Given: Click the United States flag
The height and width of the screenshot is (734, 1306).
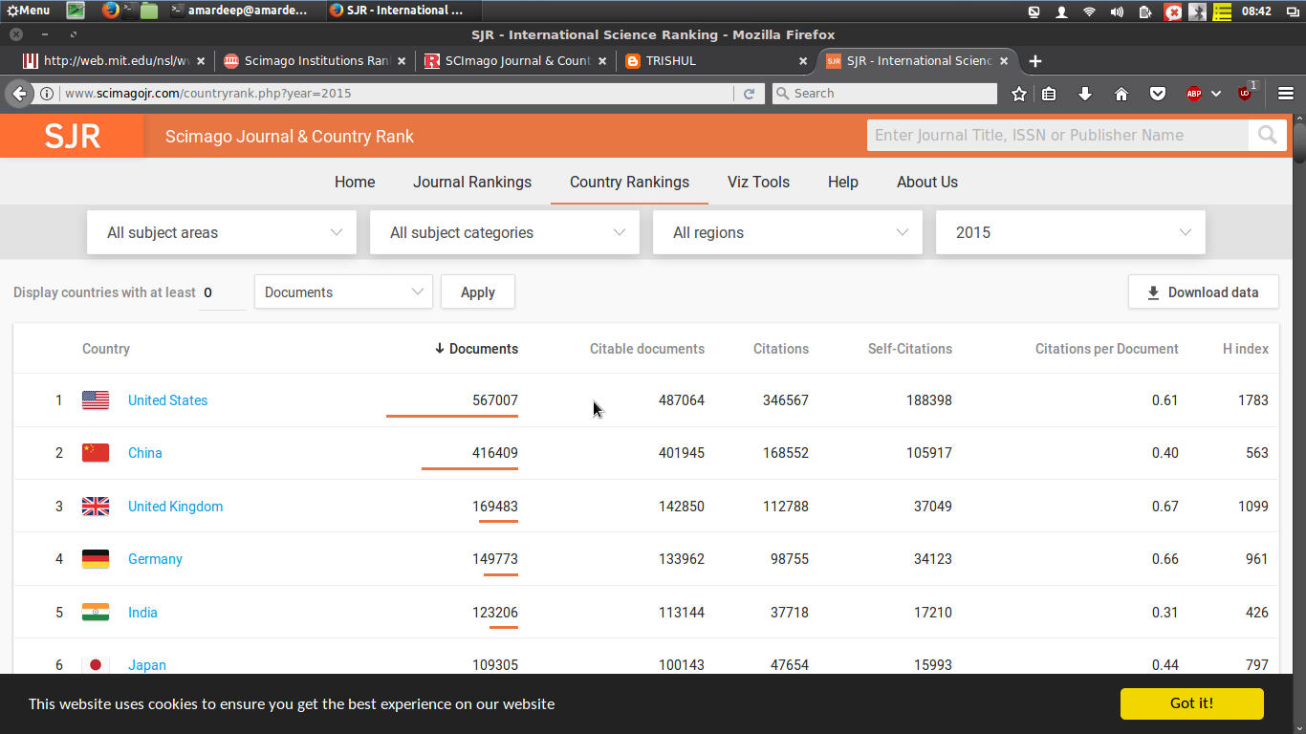Looking at the screenshot, I should (x=96, y=400).
